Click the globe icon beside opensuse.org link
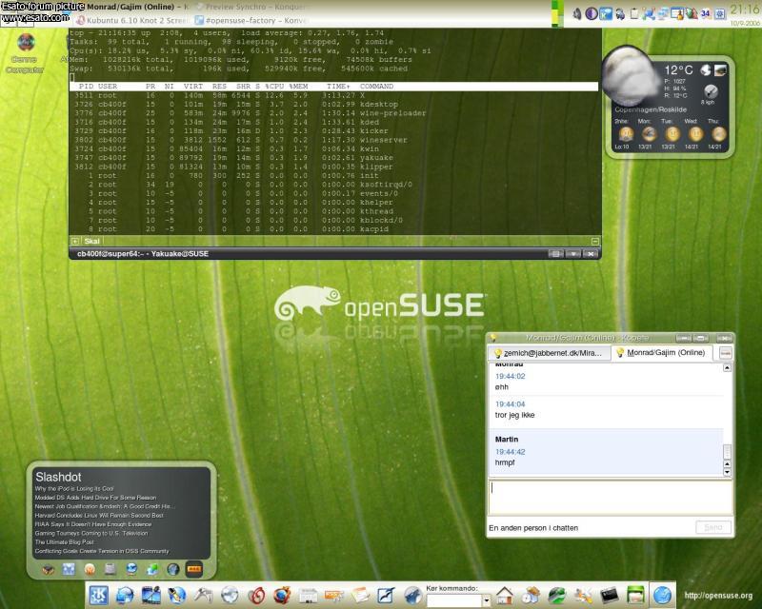 click(x=662, y=595)
